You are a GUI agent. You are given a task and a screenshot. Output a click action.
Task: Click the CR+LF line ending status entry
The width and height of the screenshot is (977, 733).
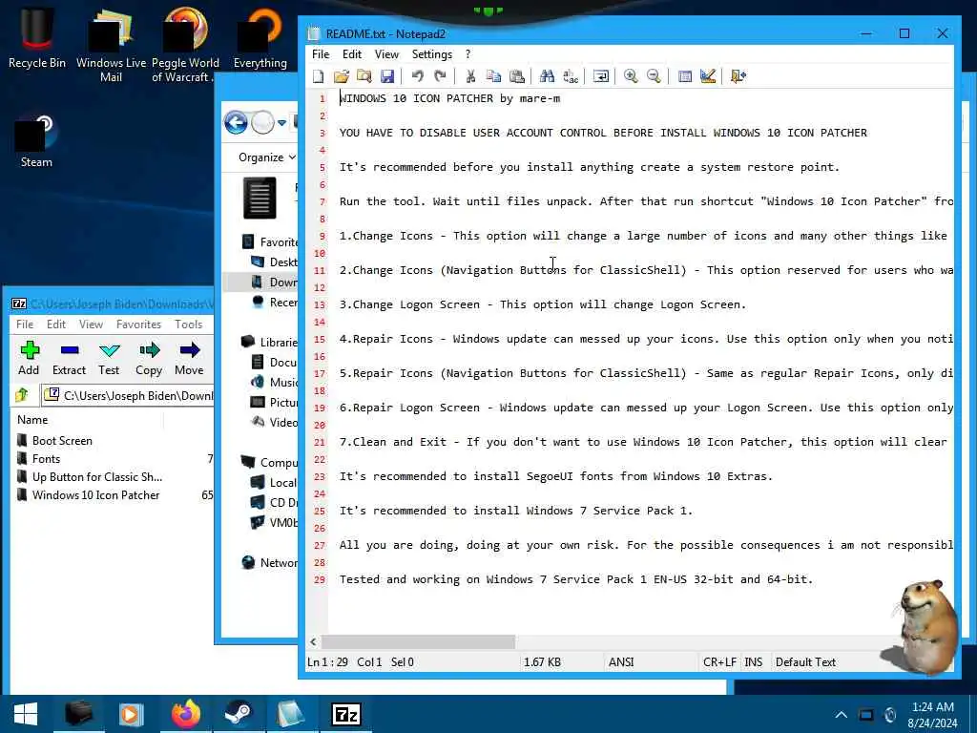[719, 662]
